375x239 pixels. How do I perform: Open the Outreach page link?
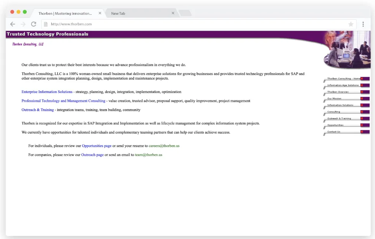coord(92,155)
